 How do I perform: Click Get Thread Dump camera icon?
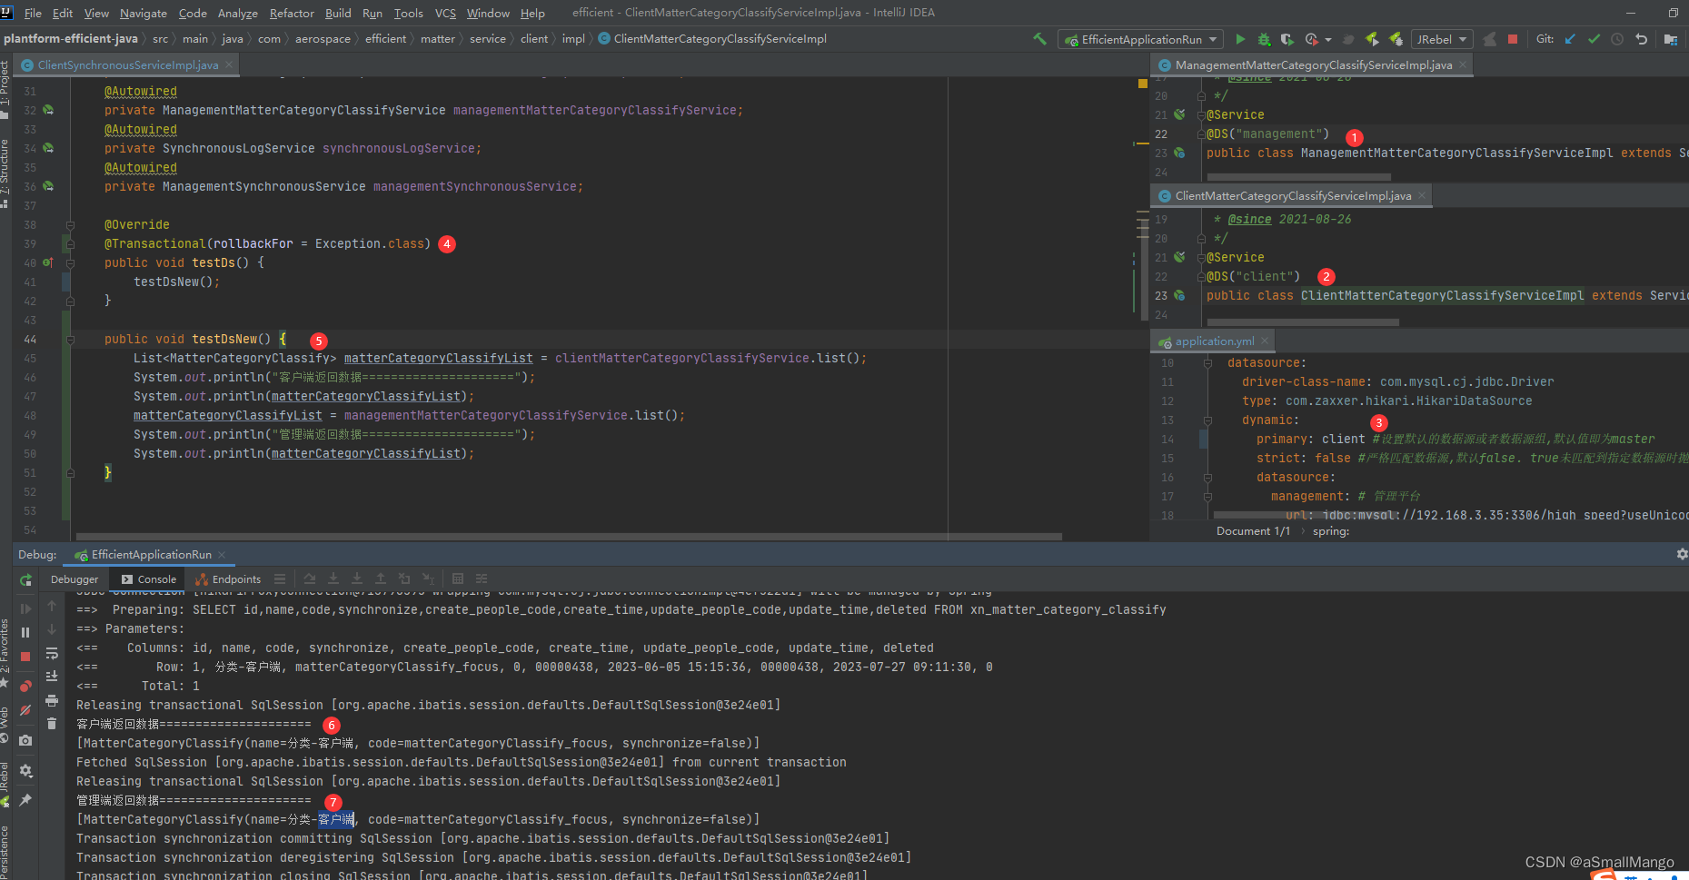[25, 740]
